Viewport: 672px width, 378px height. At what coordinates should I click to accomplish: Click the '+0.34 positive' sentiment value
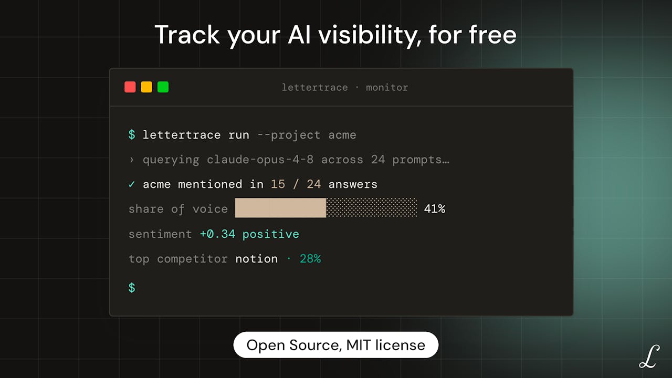(249, 234)
